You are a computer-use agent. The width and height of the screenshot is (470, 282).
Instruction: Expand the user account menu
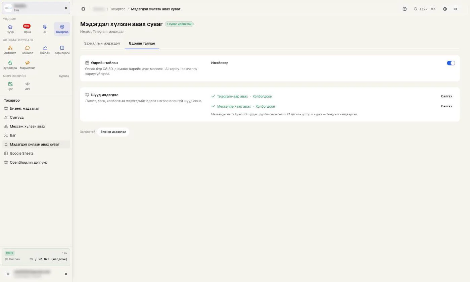36,274
